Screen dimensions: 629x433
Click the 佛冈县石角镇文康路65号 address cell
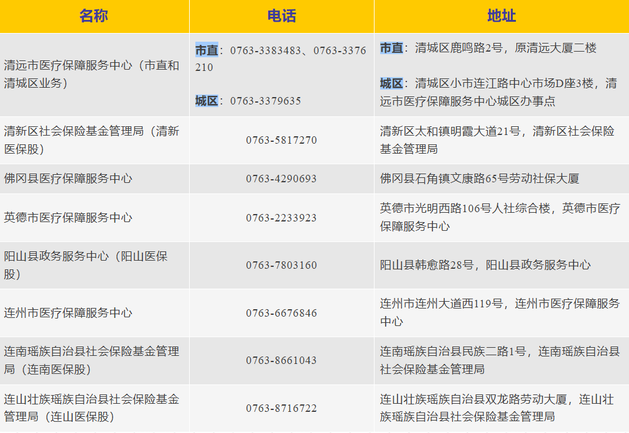point(480,179)
